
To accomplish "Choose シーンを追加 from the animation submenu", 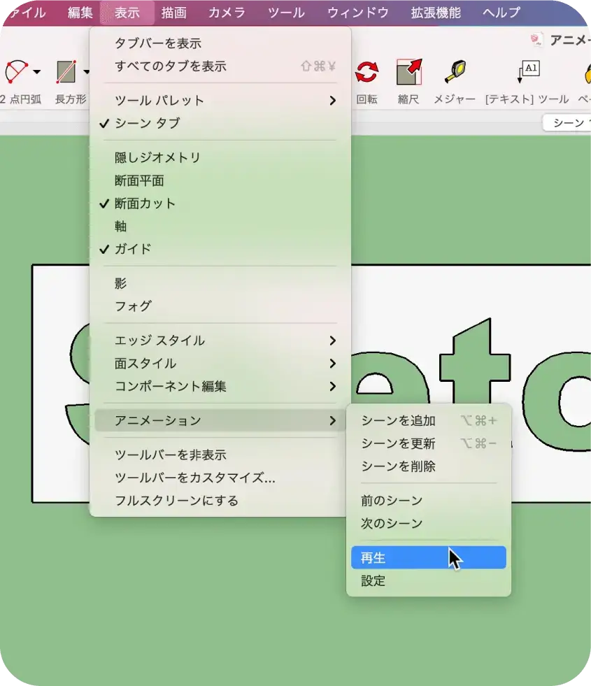I will tap(399, 420).
